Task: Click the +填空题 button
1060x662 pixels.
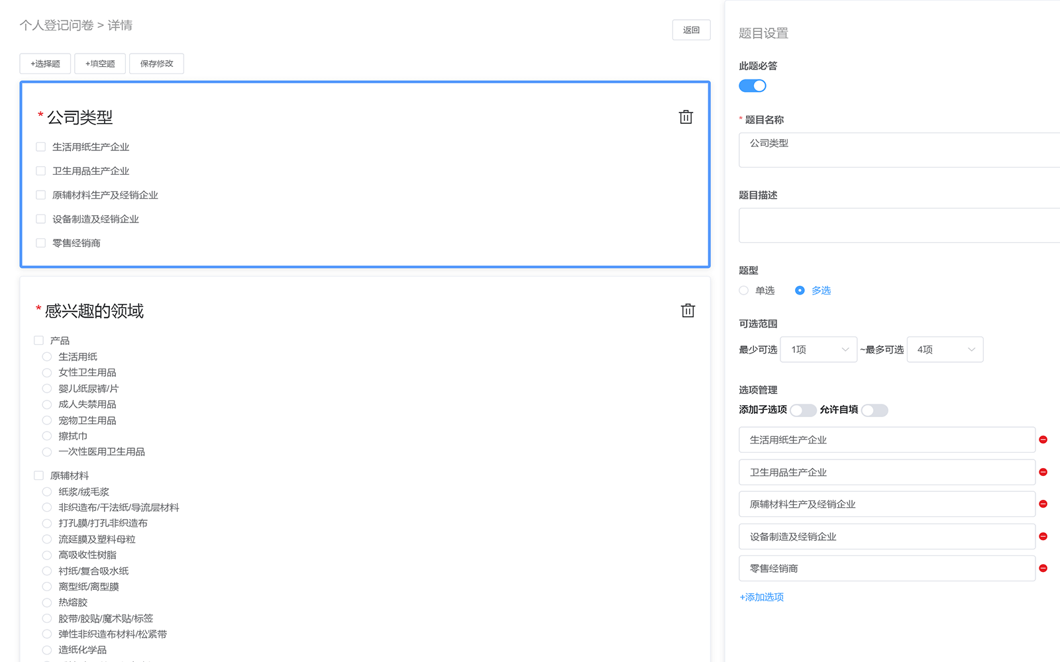Action: point(100,64)
